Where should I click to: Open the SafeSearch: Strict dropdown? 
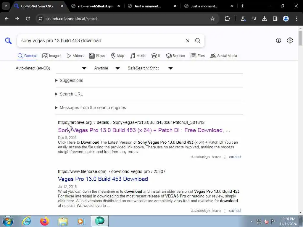pos(150,68)
